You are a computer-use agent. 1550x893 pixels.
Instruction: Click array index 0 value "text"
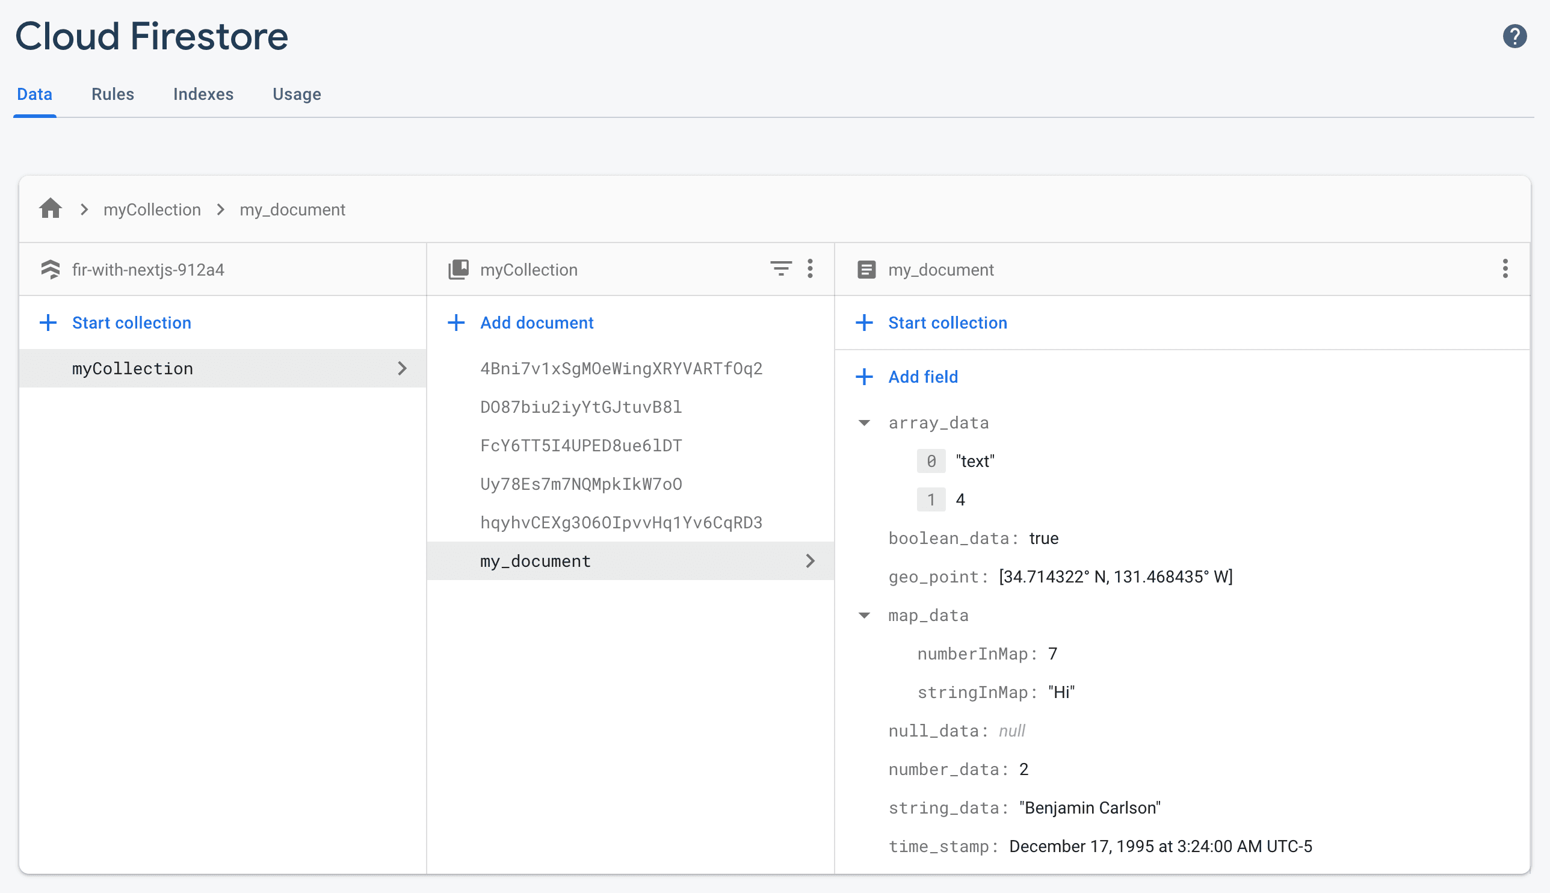point(975,461)
